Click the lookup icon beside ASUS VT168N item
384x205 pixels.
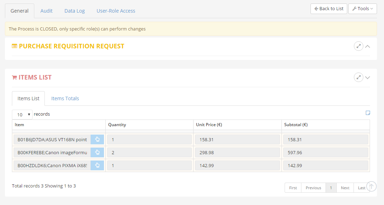pyautogui.click(x=97, y=139)
